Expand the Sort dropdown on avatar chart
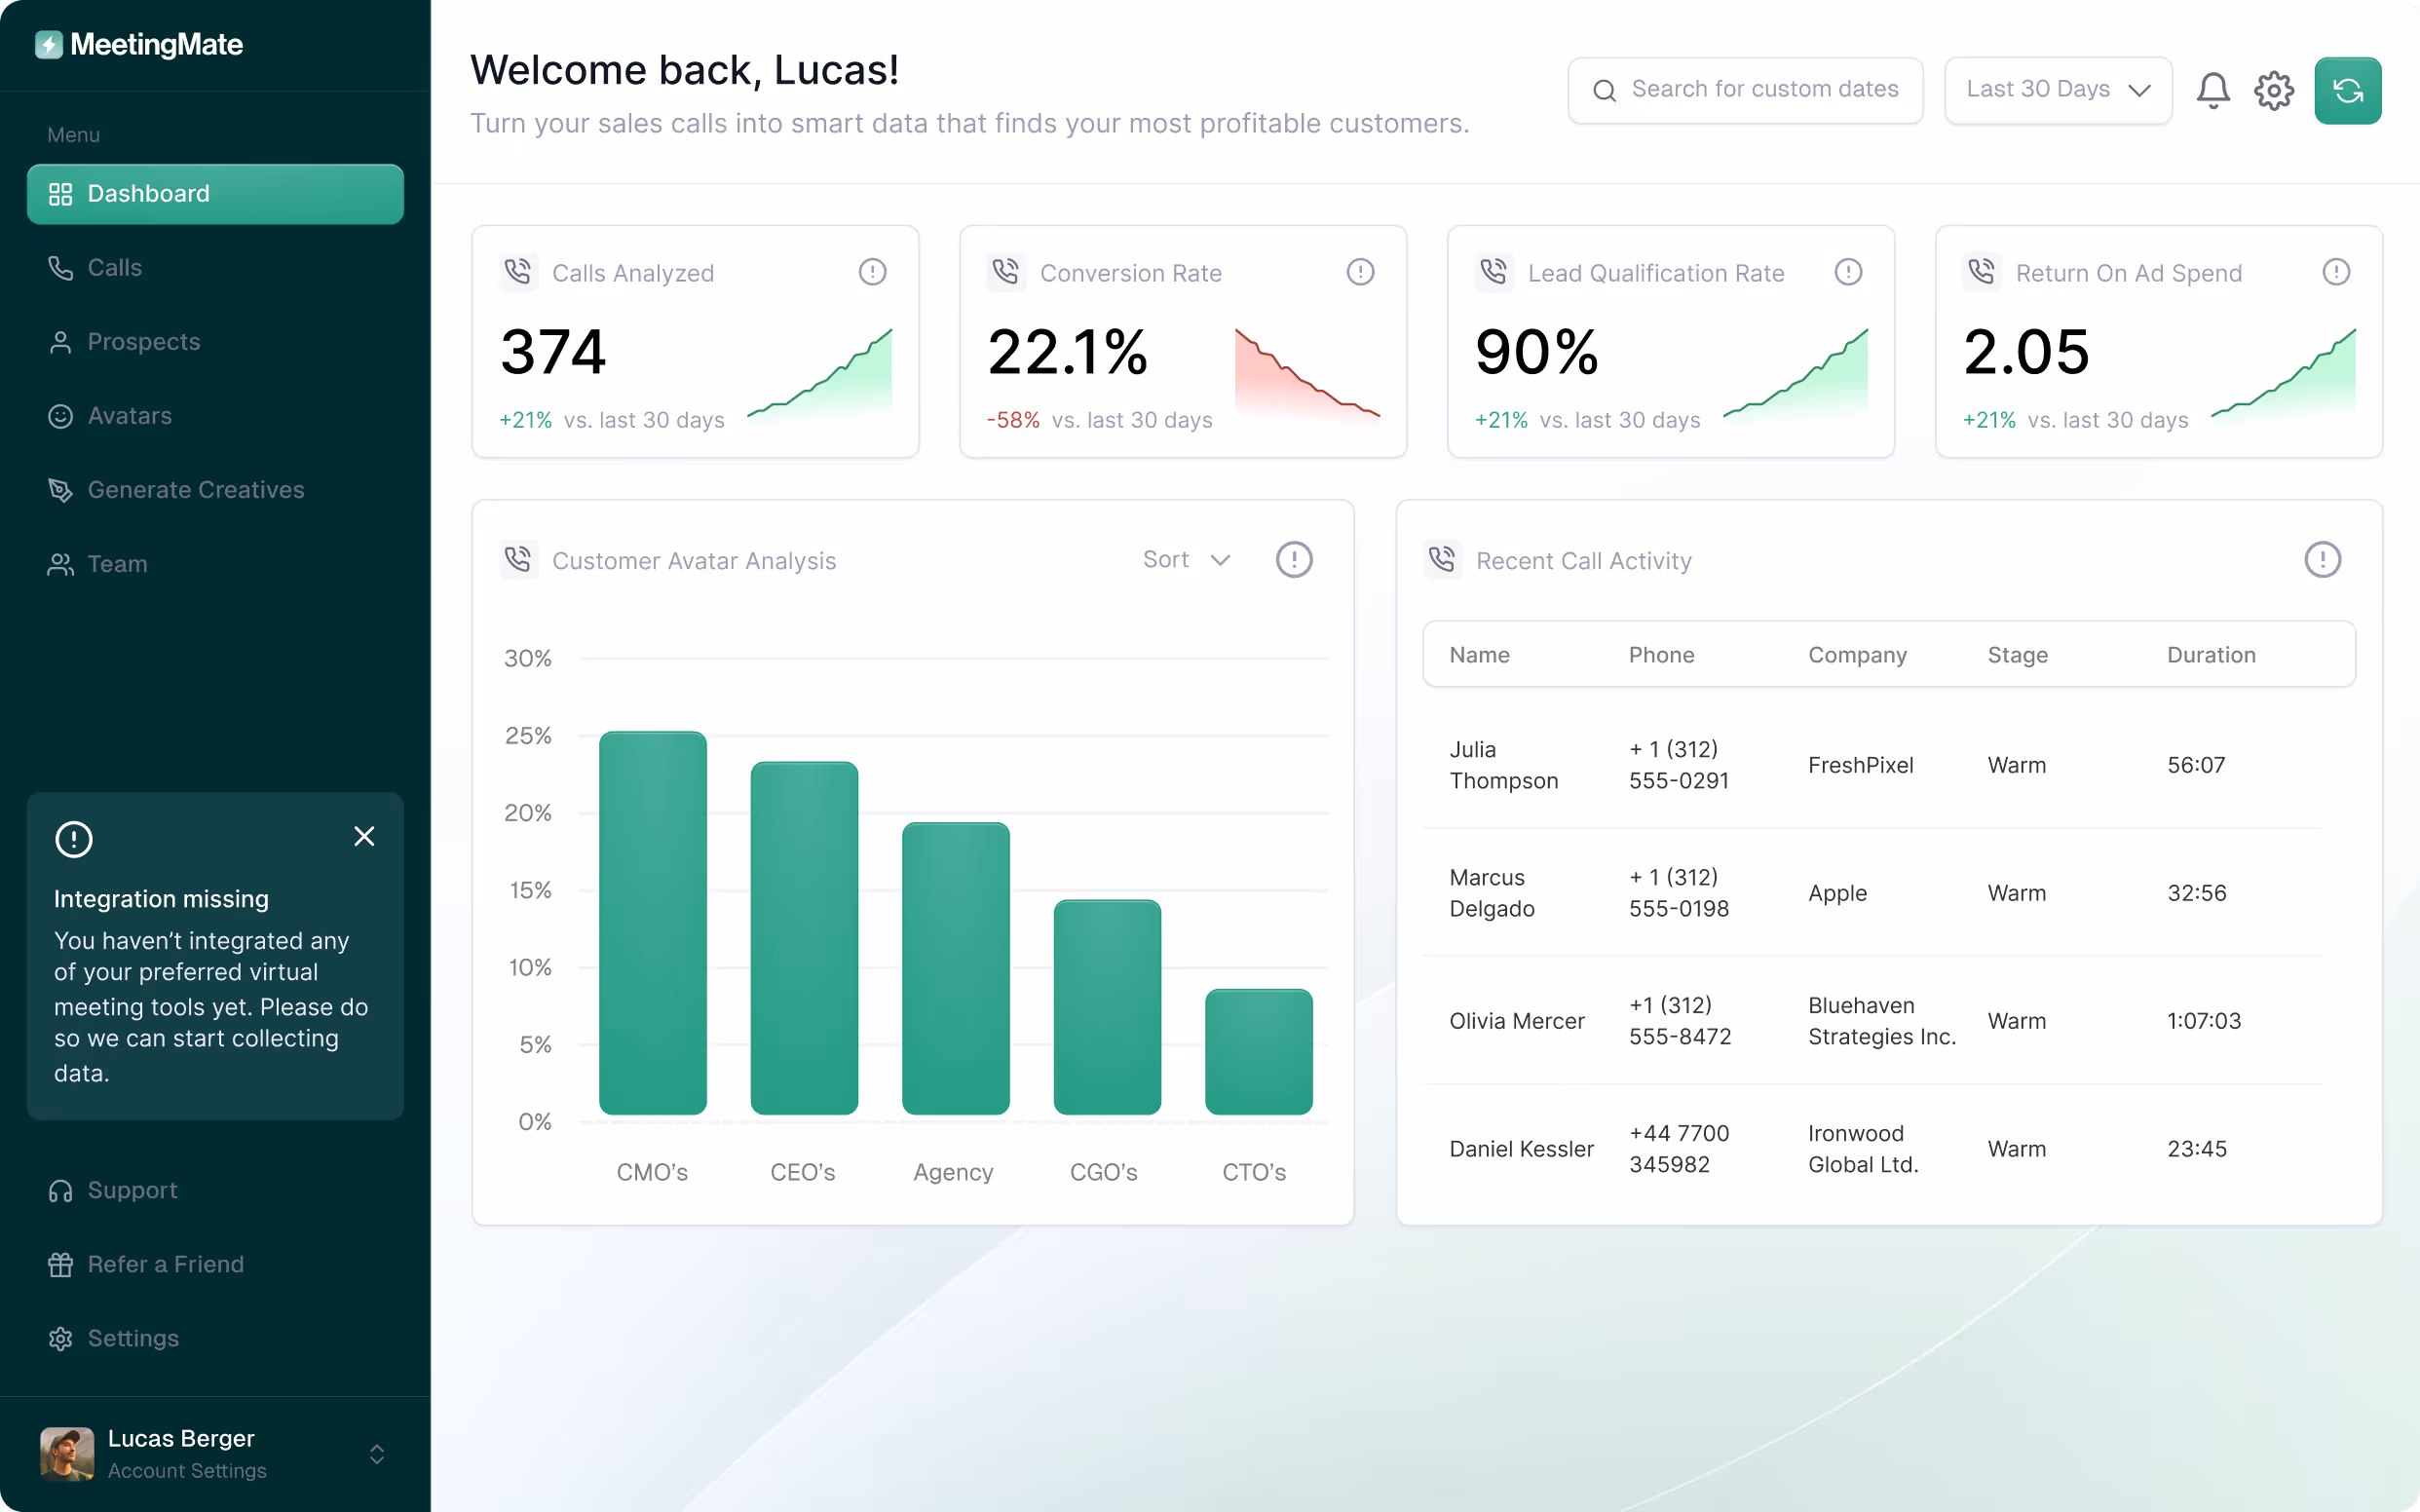This screenshot has width=2420, height=1512. pos(1187,560)
